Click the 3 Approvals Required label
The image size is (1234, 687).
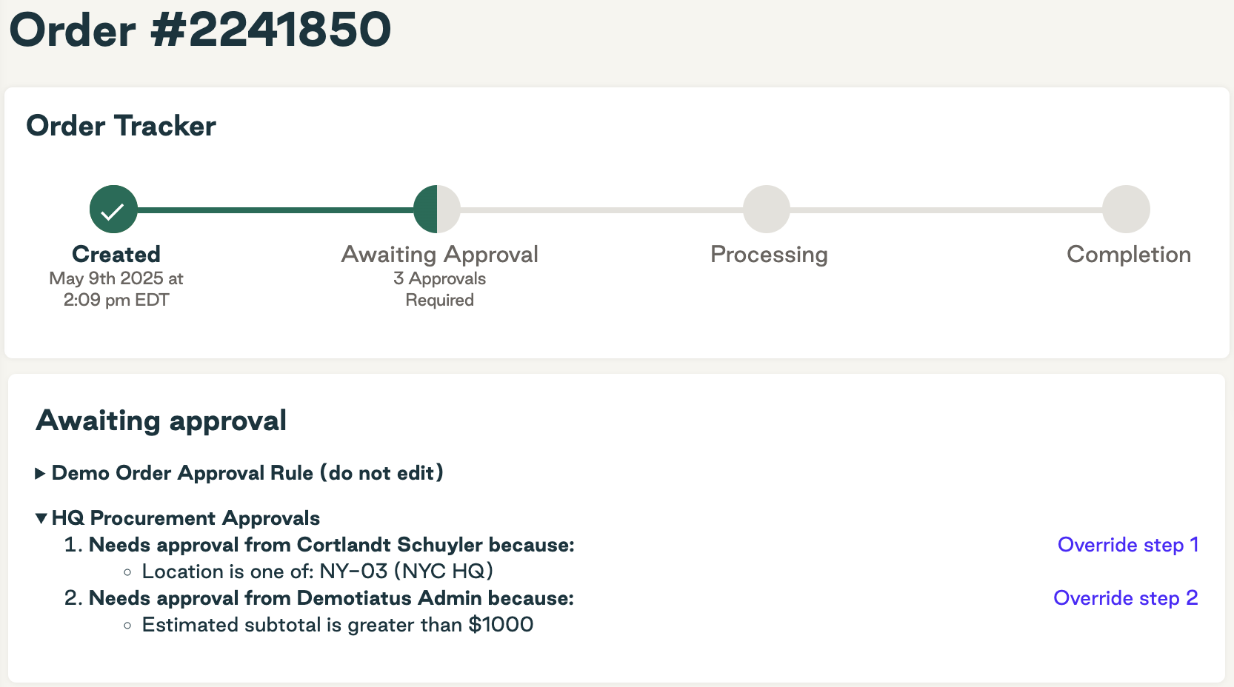[x=439, y=289]
